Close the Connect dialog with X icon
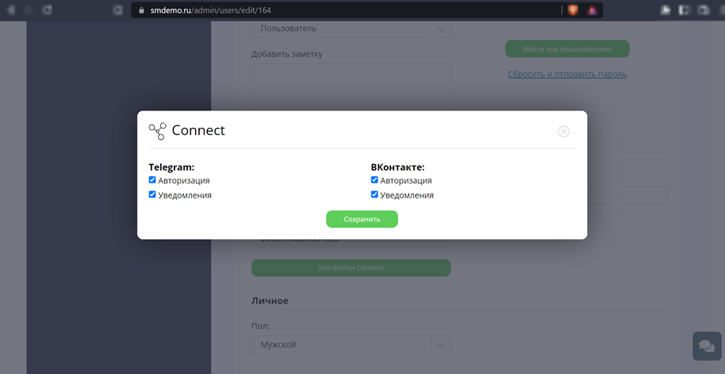Viewport: 725px width, 374px height. (563, 132)
